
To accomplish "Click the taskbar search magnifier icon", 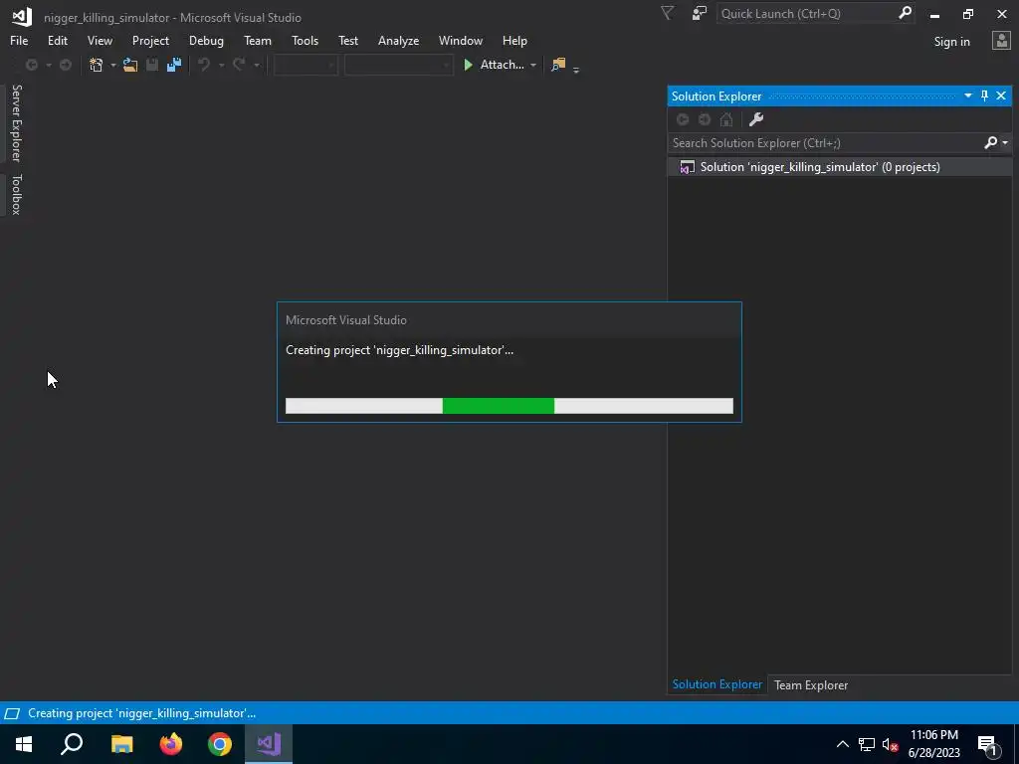I will [x=72, y=744].
